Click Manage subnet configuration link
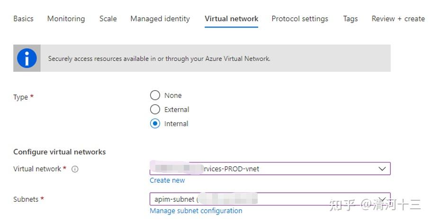Viewport: 432px width, 222px height. click(x=196, y=211)
